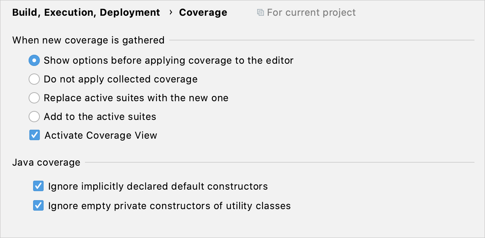Select Add to the active suites option
The width and height of the screenshot is (485, 238).
[34, 117]
